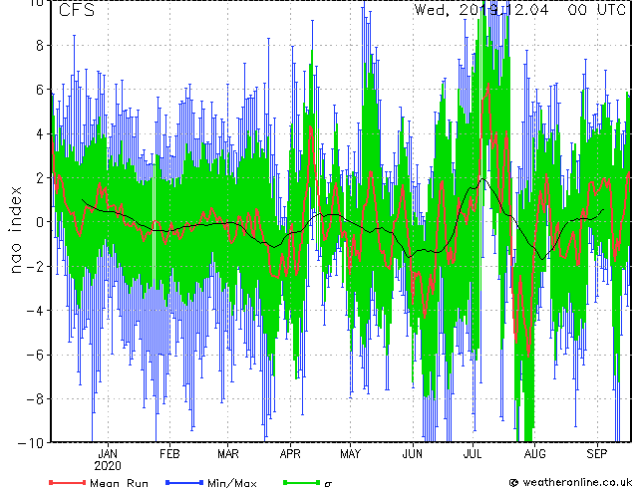Click the Mean Run legend label

(119, 483)
